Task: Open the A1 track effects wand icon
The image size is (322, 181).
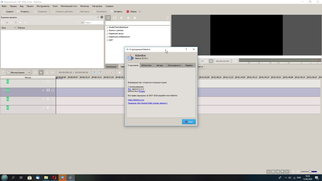Action: pyautogui.click(x=43, y=99)
